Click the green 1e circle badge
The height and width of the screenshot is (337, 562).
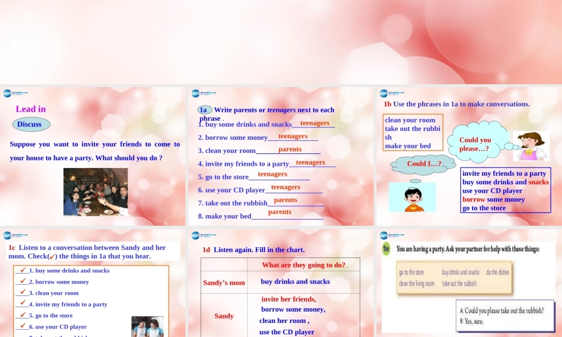pos(386,248)
